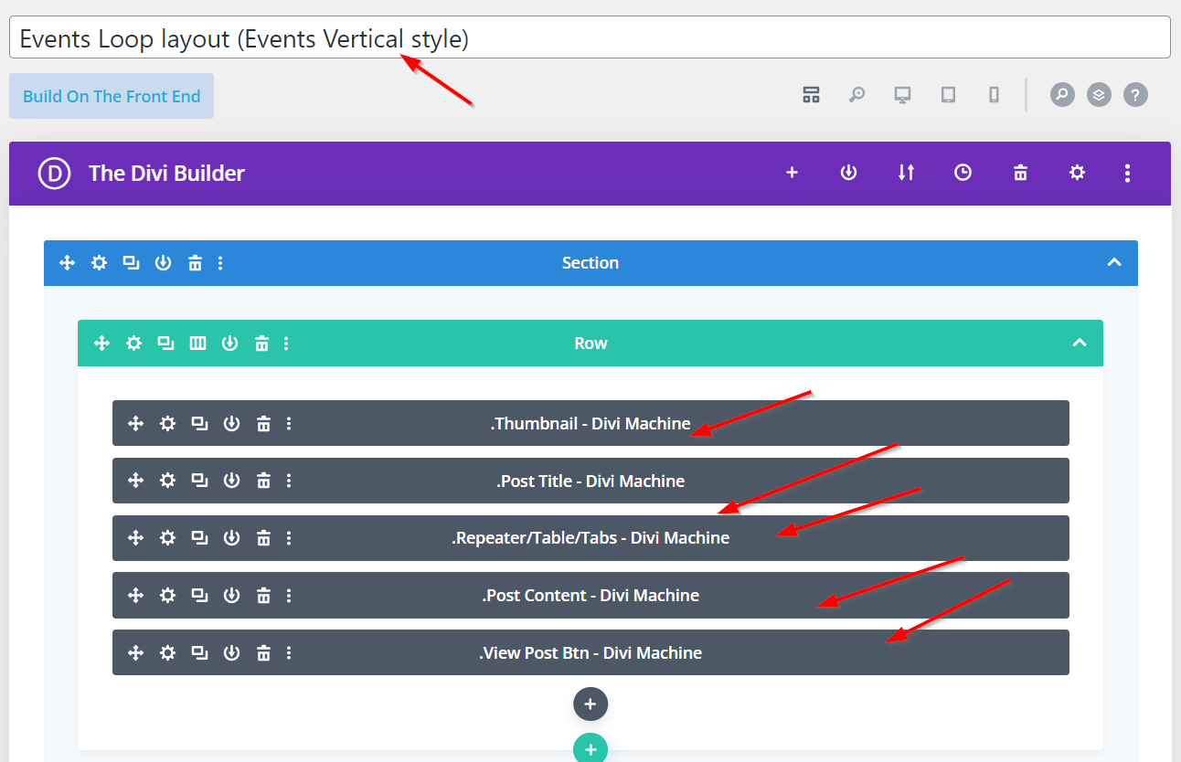Duplicate the Thumbnail module

199,423
